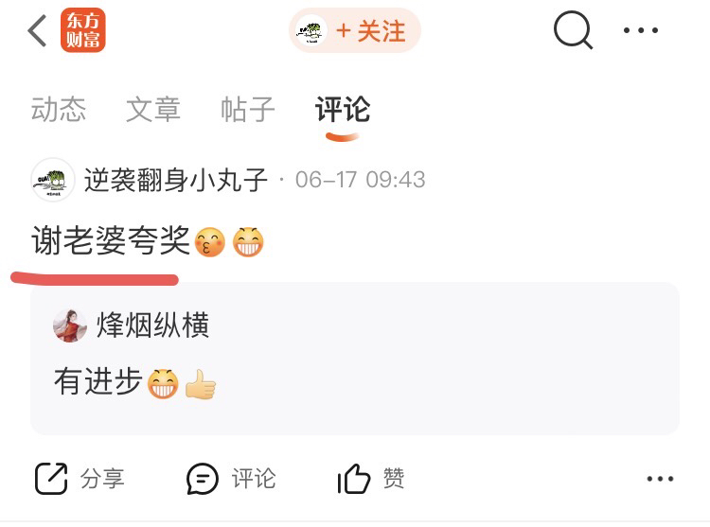The image size is (710, 527).
Task: Follow user via + 关注 button
Action: pyautogui.click(x=355, y=30)
